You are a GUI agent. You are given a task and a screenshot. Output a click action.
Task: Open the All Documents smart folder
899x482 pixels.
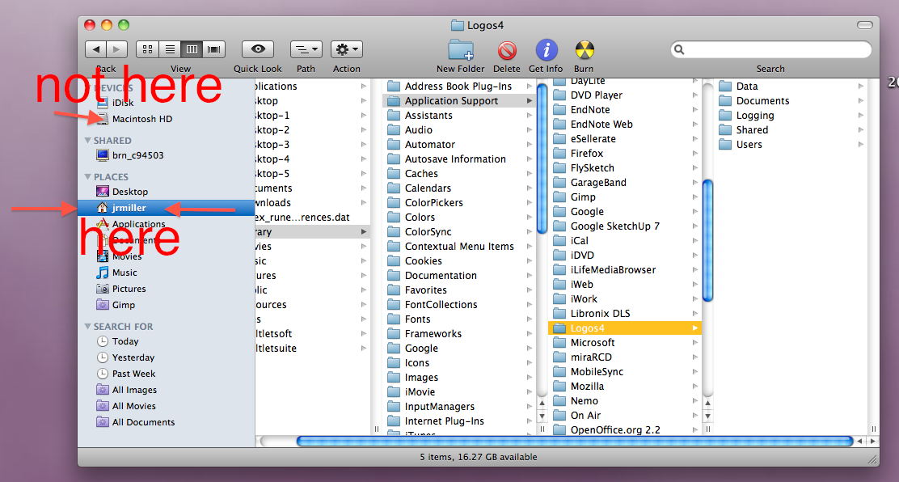[x=143, y=422]
